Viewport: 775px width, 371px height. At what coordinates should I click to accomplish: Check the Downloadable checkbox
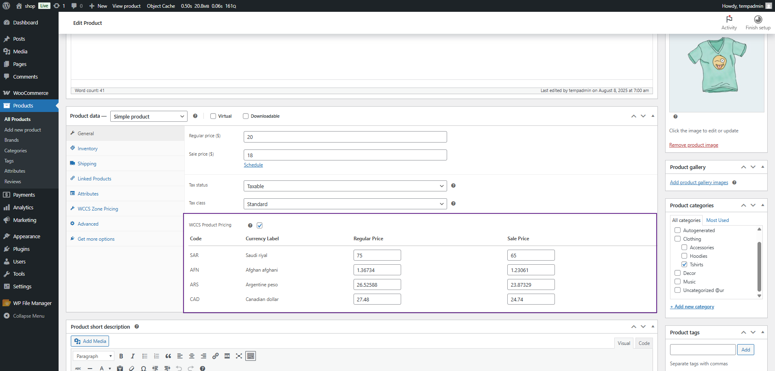click(246, 116)
